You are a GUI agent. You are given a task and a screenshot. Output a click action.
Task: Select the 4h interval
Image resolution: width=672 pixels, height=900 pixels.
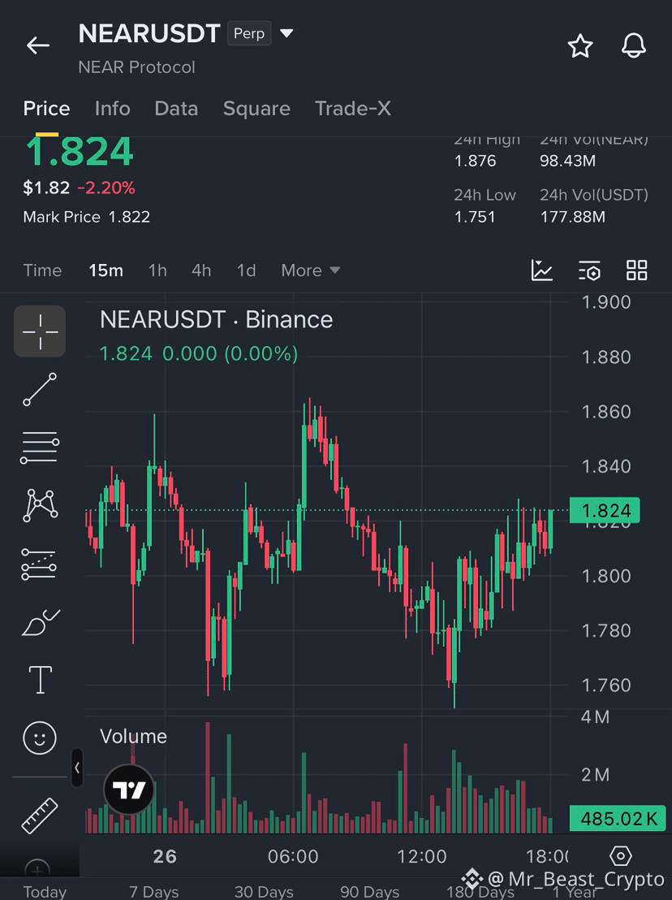click(201, 270)
